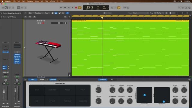Click the red Record button
This screenshot has width=192, height=108.
click(x=76, y=8)
